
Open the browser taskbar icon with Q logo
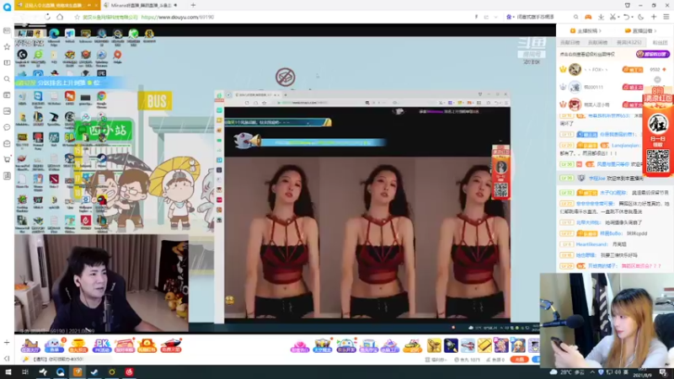(60, 372)
